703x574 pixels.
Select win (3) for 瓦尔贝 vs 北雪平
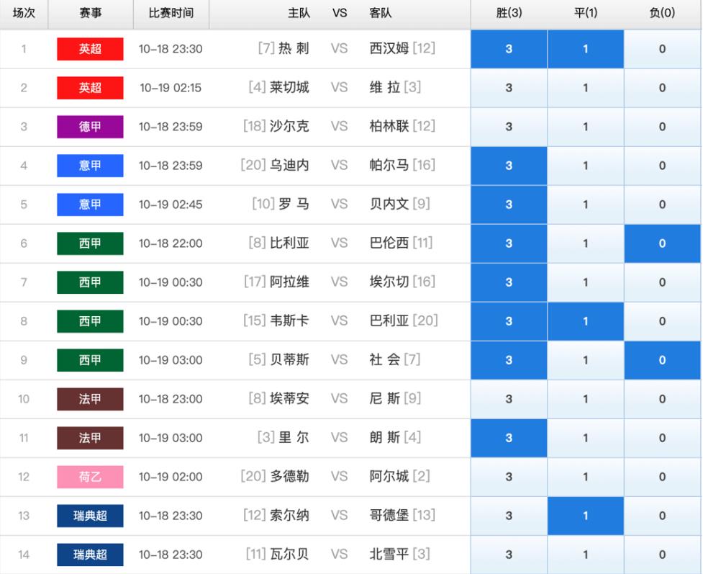509,555
